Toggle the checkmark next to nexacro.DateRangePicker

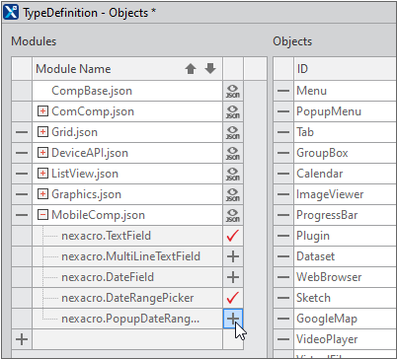pos(233,298)
